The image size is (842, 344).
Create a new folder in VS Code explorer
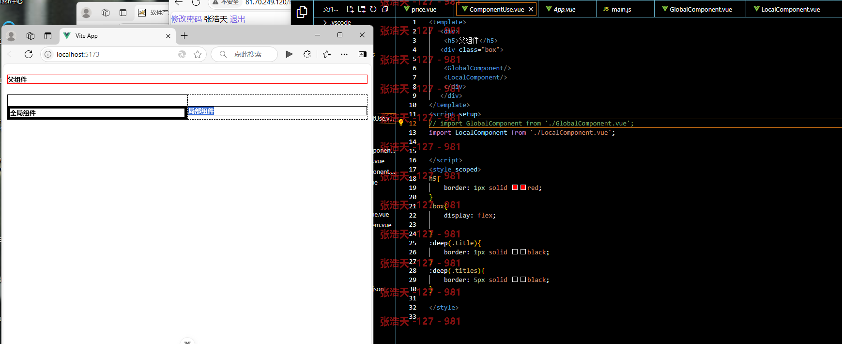(362, 9)
